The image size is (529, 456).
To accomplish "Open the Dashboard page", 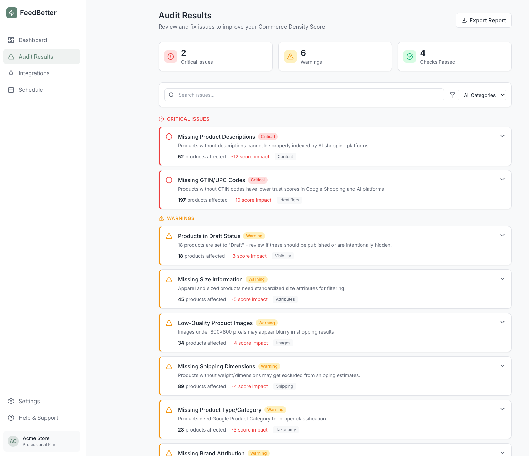I will click(x=33, y=40).
